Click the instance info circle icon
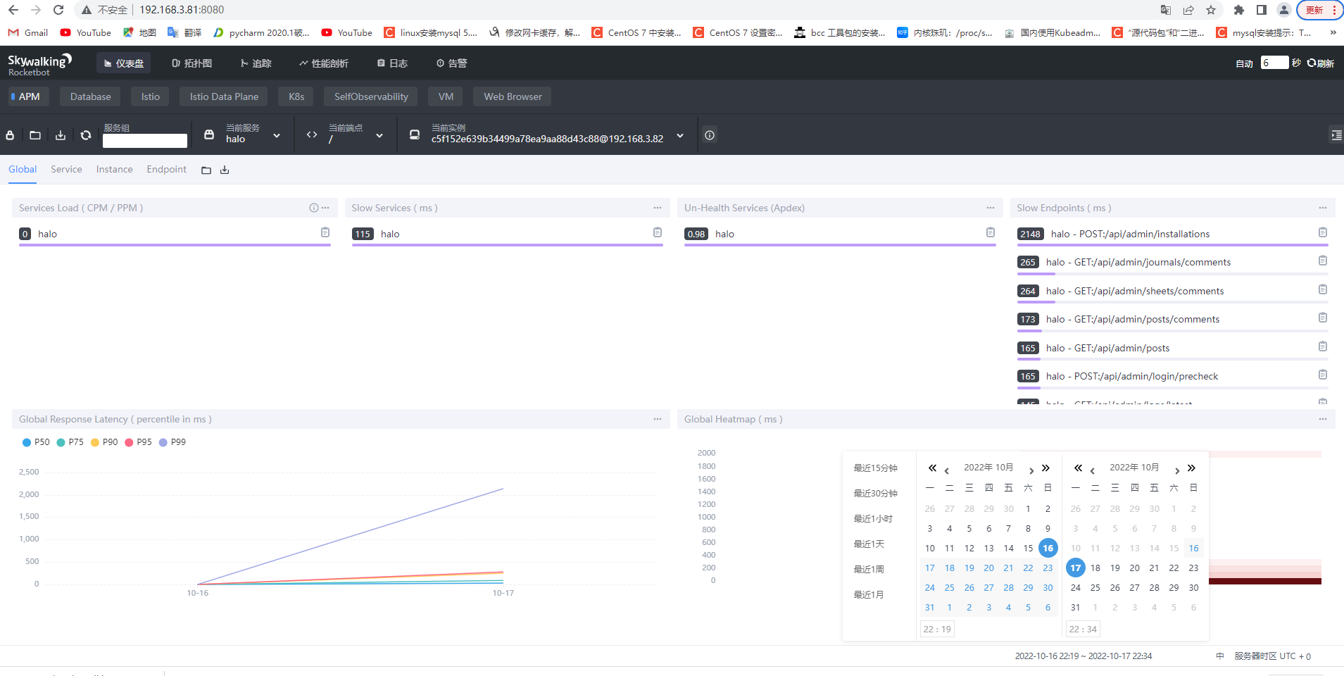This screenshot has height=676, width=1344. [x=710, y=135]
